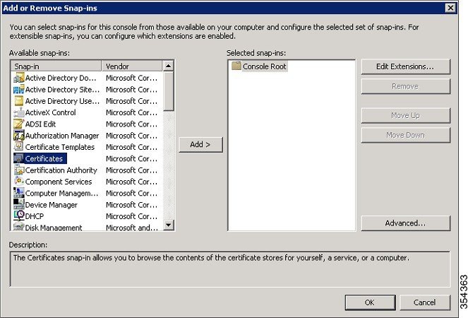The image size is (468, 318).
Task: Select the 'DHCP' row text
Action: point(35,216)
